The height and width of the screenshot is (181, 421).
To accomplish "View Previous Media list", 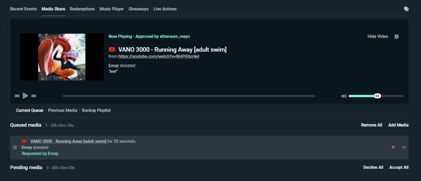I will (x=62, y=110).
